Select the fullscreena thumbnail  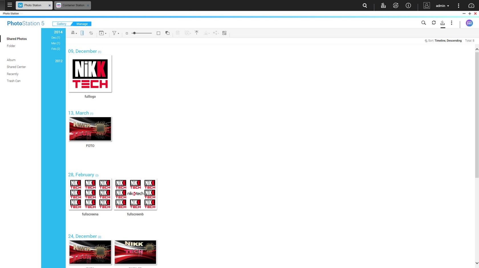90,194
